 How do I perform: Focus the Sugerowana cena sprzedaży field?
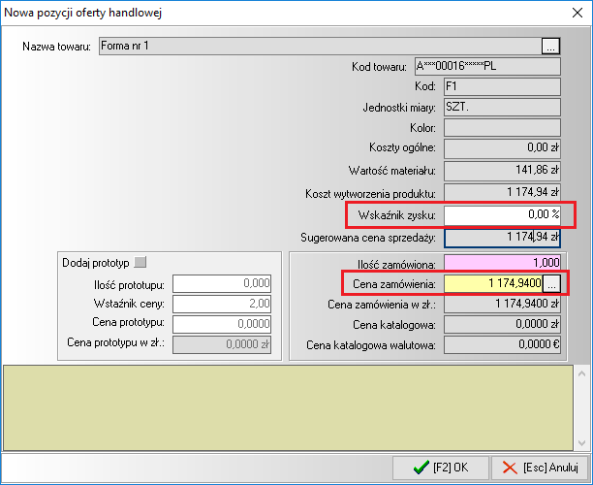click(x=502, y=237)
